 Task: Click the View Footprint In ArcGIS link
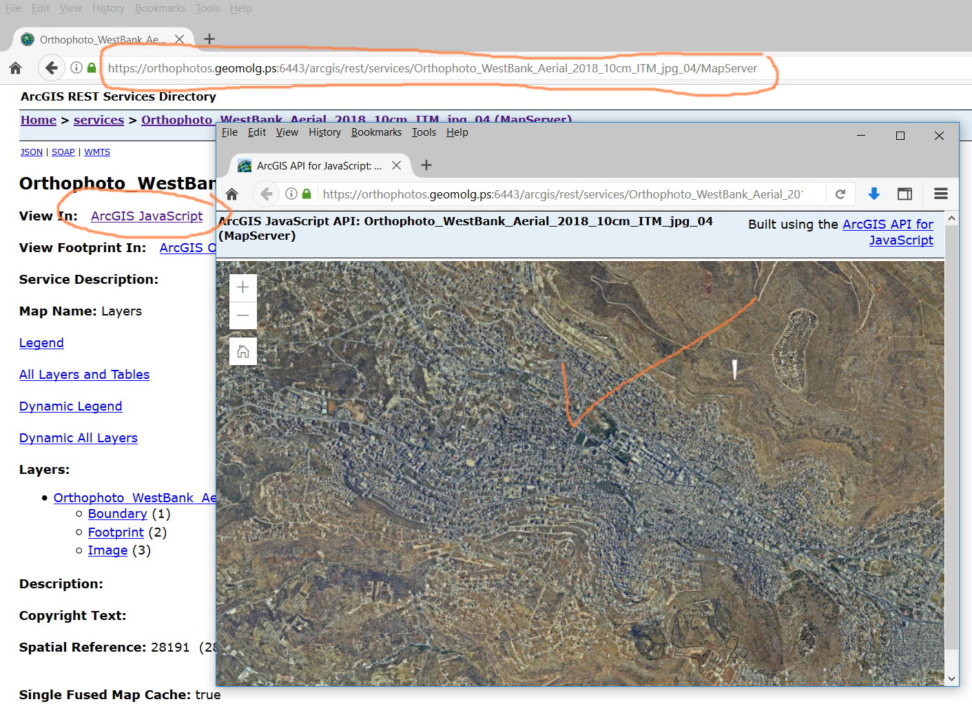coord(187,247)
